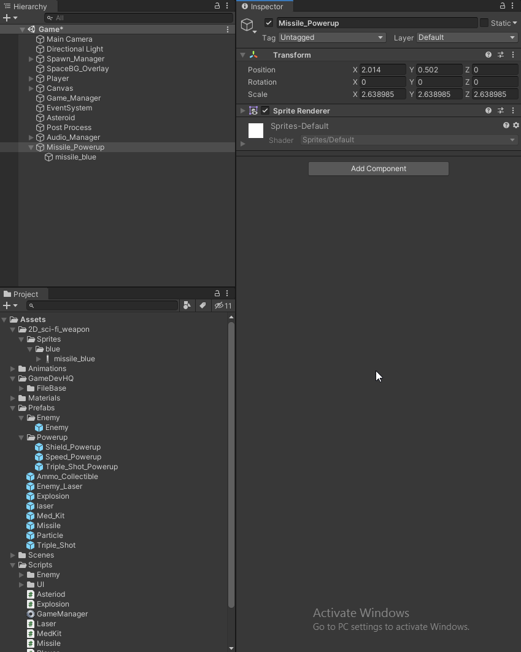Click the Hierarchy create plus button
521x652 pixels.
[7, 18]
